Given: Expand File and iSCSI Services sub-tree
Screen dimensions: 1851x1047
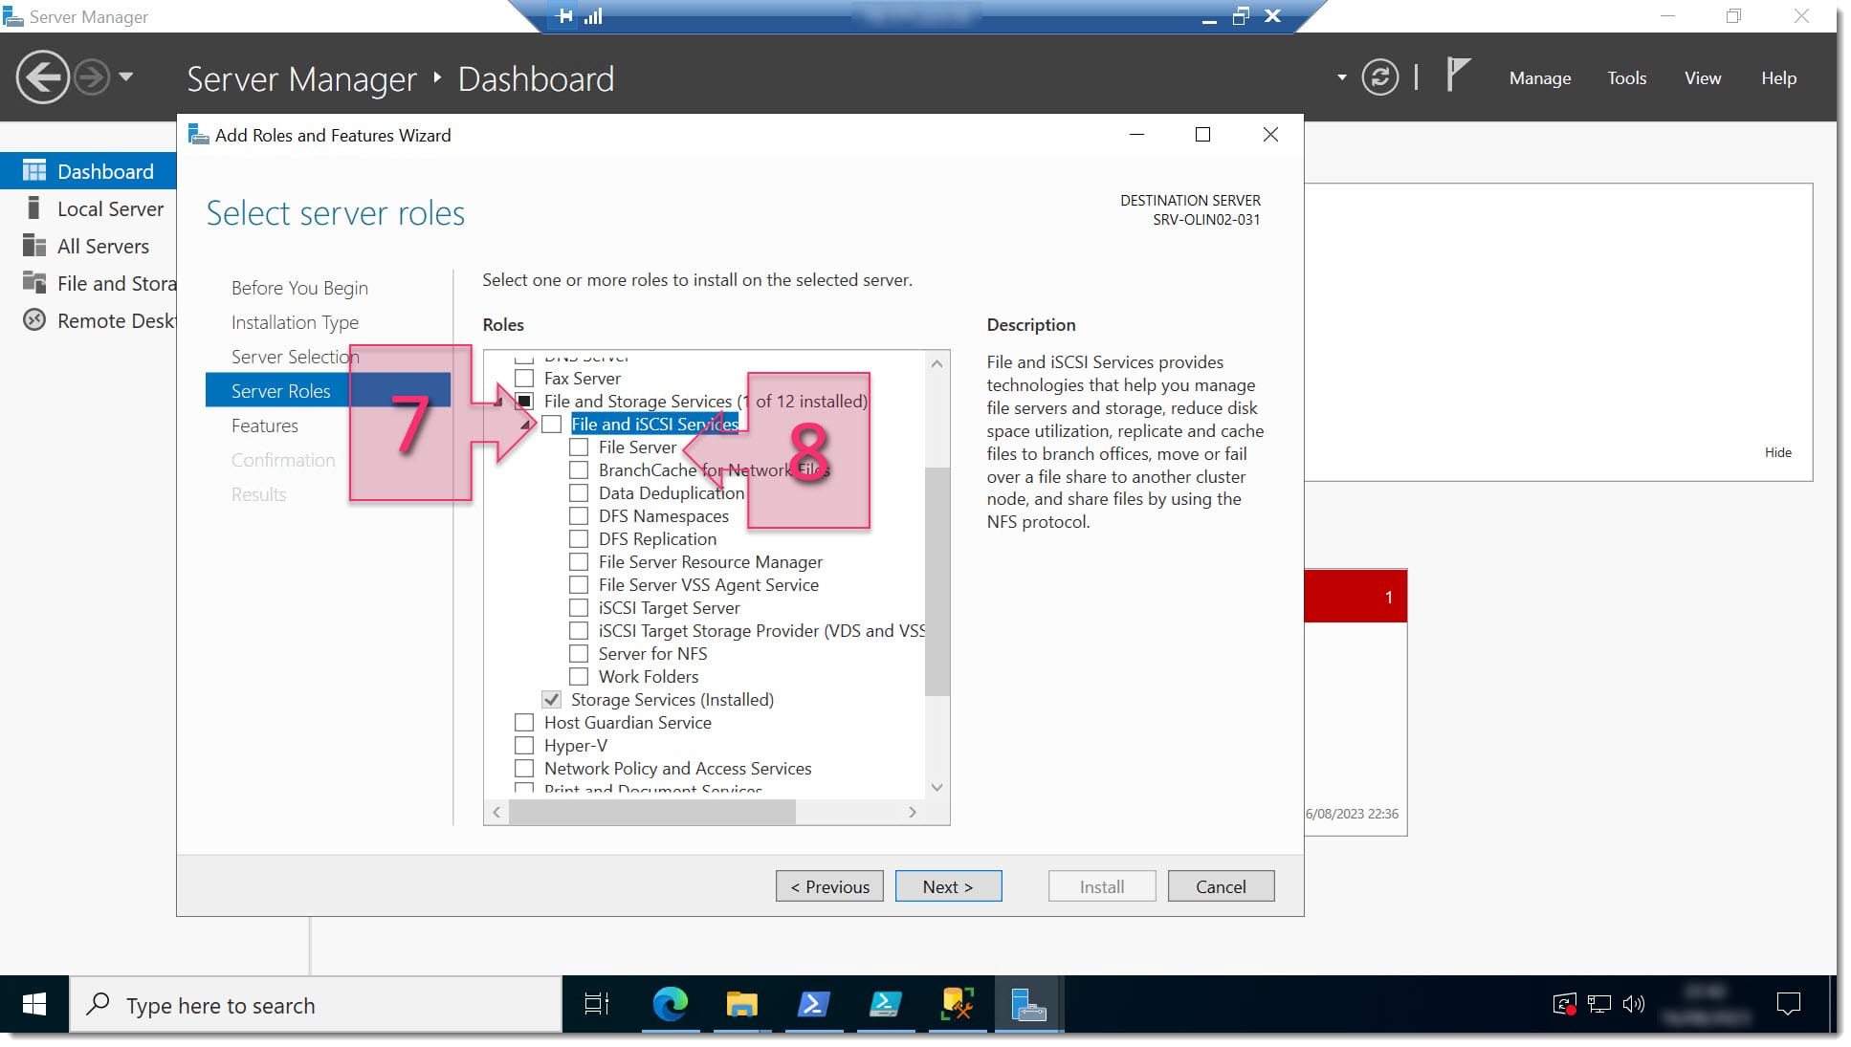Looking at the screenshot, I should (x=530, y=424).
